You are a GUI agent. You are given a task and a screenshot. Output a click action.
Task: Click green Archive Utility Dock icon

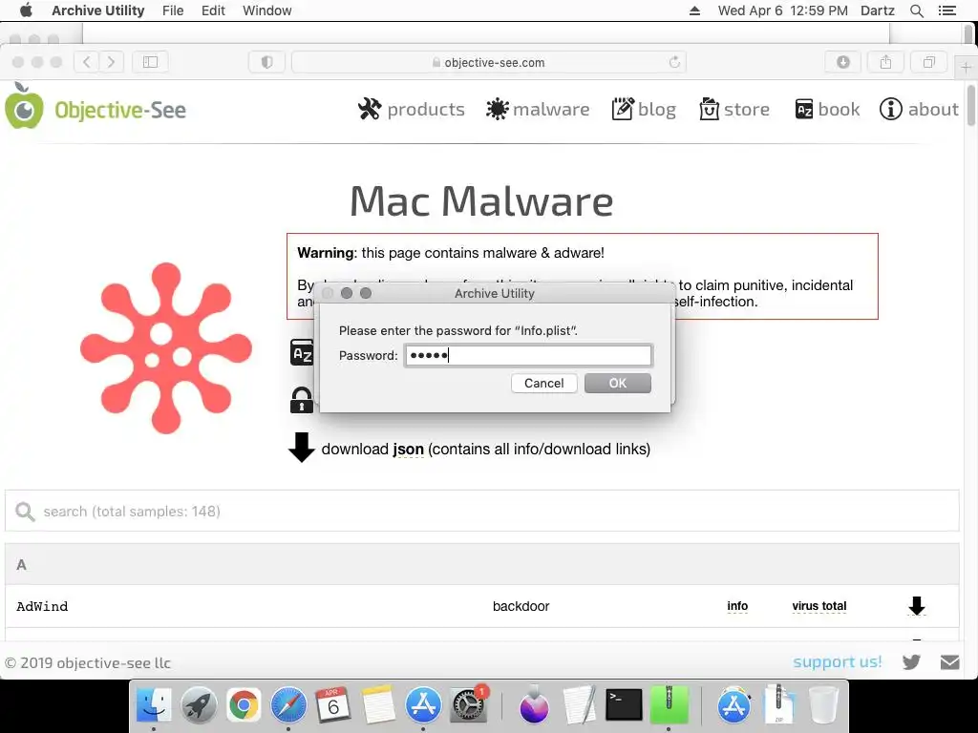669,704
